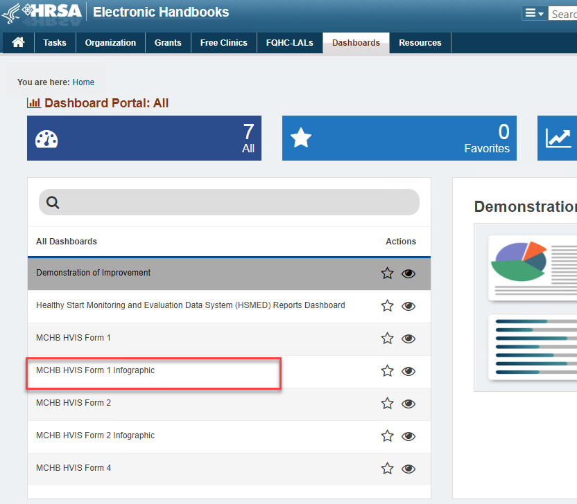Click the star icon on Favorites tile
The image size is (577, 504).
(301, 137)
